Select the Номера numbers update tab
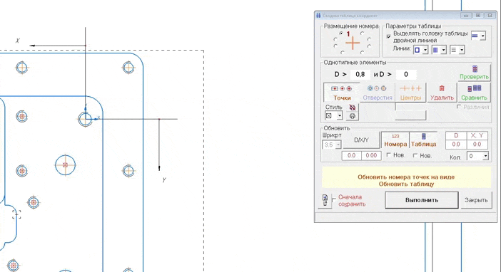The height and width of the screenshot is (272, 501). point(395,140)
